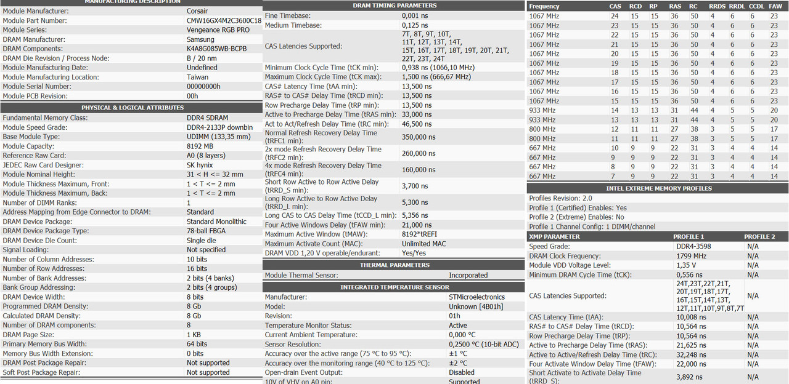
Task: Click tFAW min value '21,000 ns'
Action: [417, 225]
